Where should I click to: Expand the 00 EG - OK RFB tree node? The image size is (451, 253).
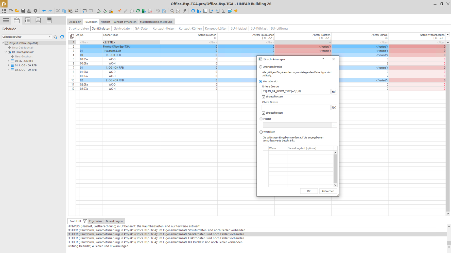pos(8,61)
